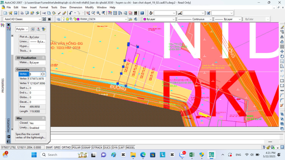The width and height of the screenshot is (285, 160).
Task: Select the Move tool in Modify toolbar
Action: point(282,52)
